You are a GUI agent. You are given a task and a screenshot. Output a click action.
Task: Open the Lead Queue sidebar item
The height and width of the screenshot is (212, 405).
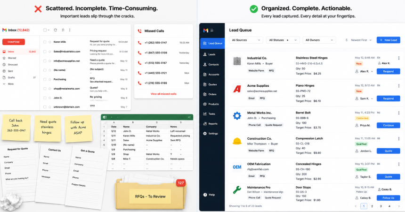point(212,43)
